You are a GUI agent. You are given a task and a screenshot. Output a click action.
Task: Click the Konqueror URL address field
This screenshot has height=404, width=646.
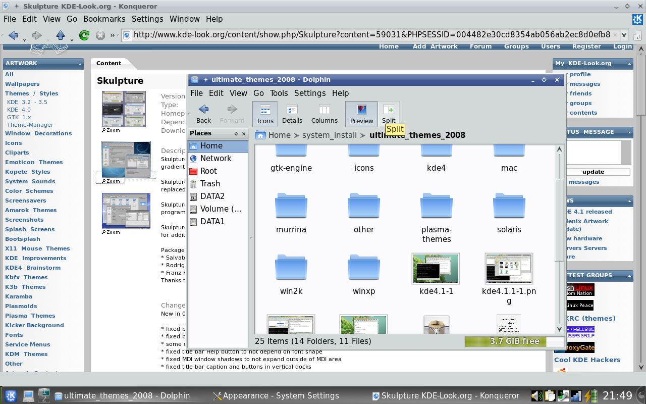tap(371, 35)
